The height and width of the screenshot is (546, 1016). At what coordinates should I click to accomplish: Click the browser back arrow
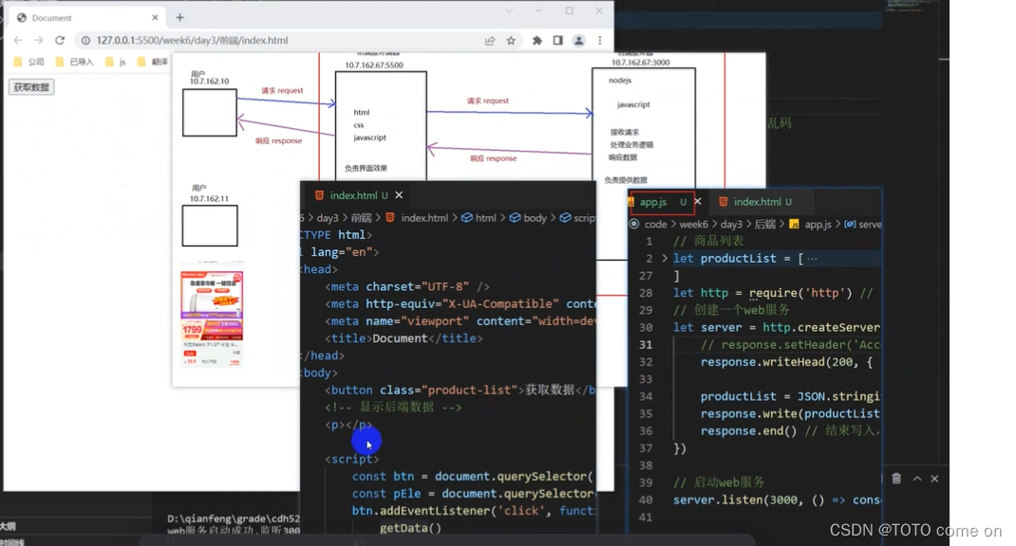pos(17,40)
